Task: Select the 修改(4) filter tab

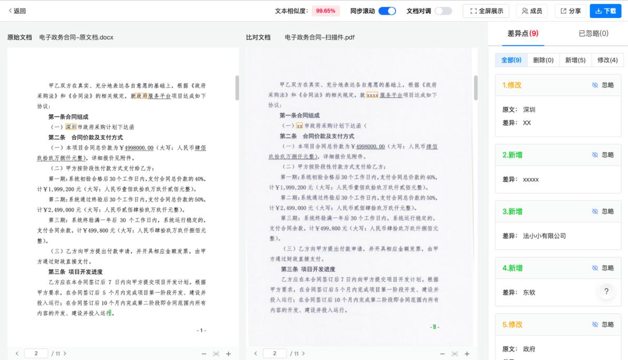Action: pyautogui.click(x=607, y=60)
